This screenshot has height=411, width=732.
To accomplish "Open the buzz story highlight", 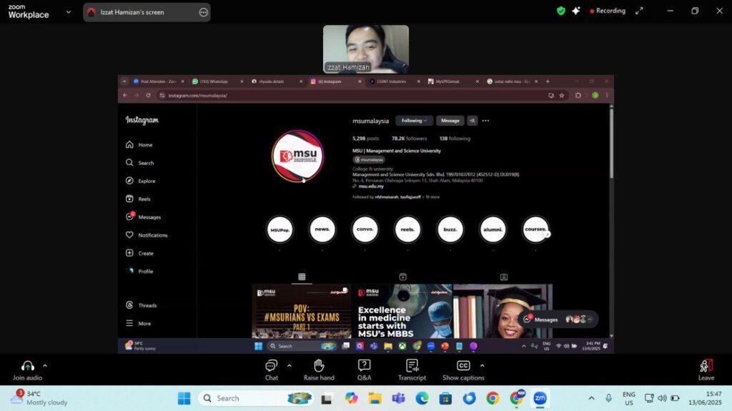I will click(450, 229).
